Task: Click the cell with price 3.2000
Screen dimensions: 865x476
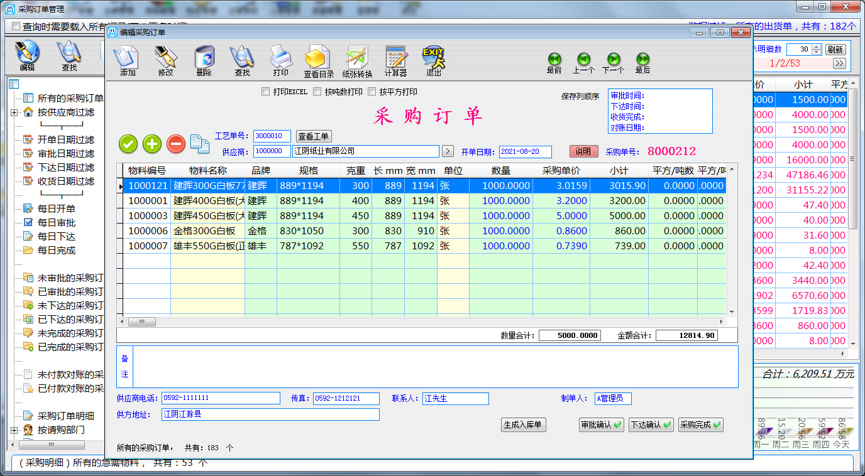Action: (561, 201)
